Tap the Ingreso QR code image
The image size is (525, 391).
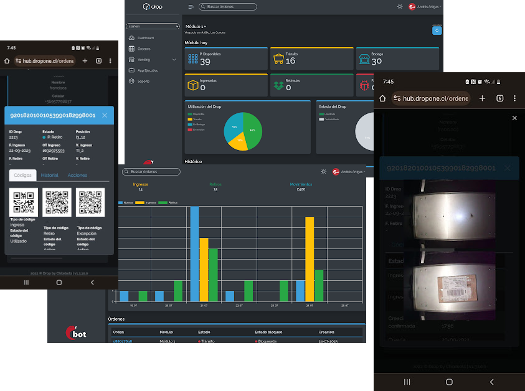pyautogui.click(x=24, y=202)
